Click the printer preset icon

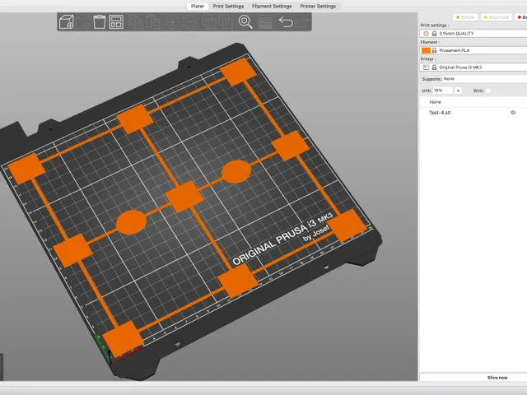tap(426, 67)
